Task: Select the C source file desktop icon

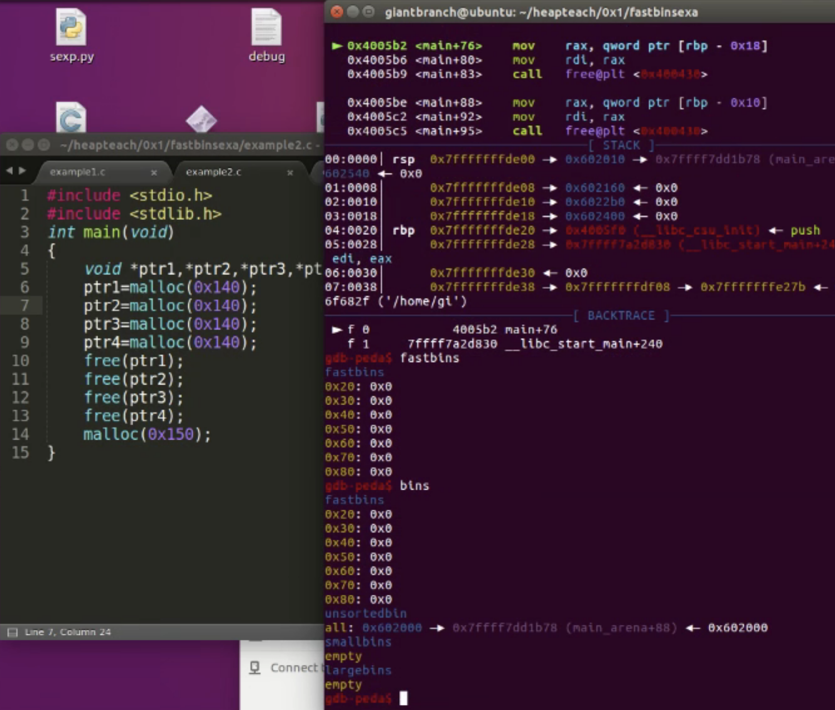Action: tap(71, 117)
